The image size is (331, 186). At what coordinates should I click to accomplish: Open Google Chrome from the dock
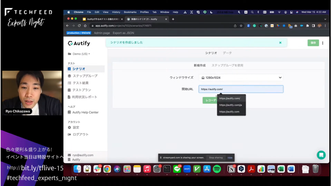click(x=107, y=169)
